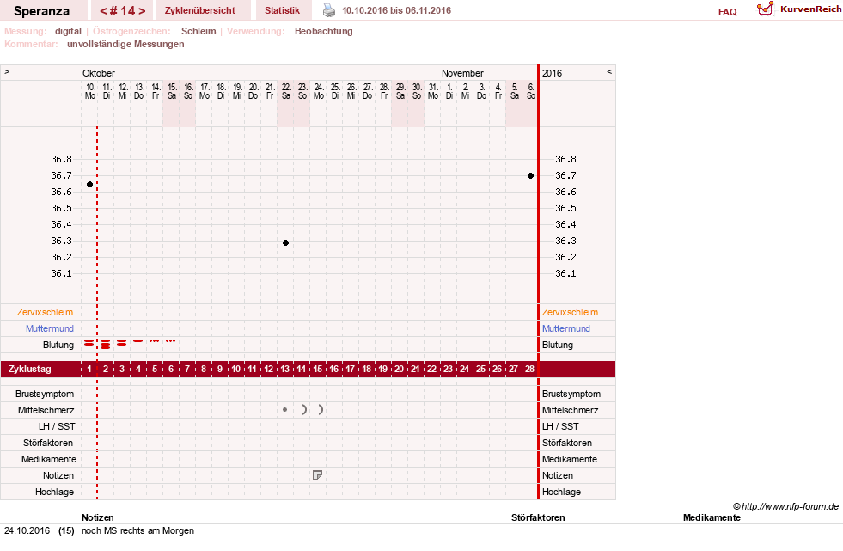The image size is (843, 551).
Task: Click the Zyklustag label
Action: pos(29,370)
